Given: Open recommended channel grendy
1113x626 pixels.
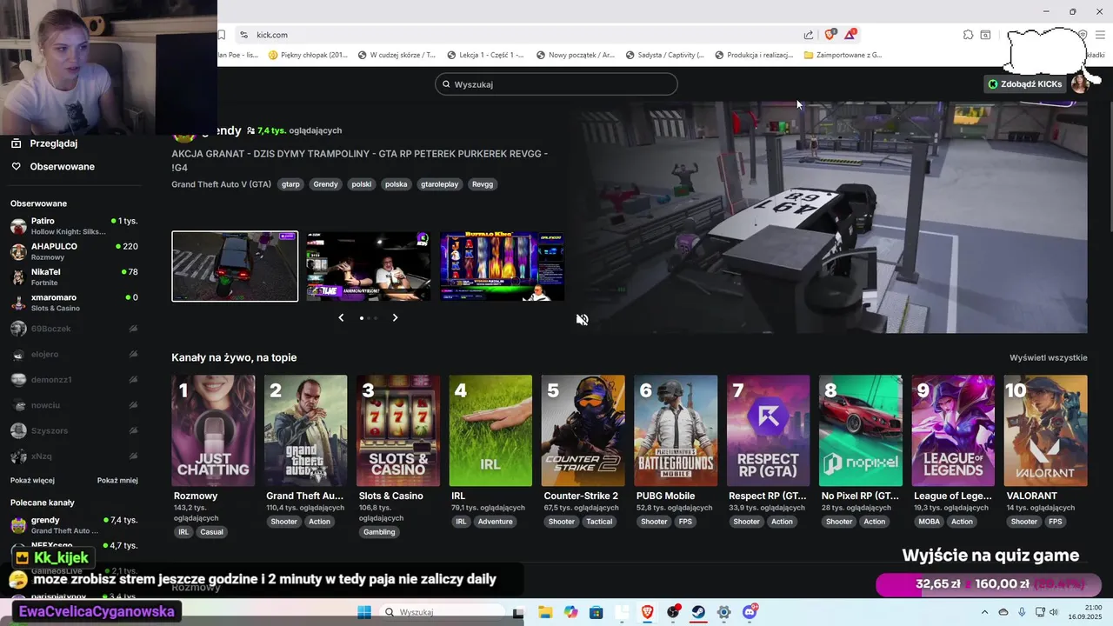Looking at the screenshot, I should tap(74, 525).
